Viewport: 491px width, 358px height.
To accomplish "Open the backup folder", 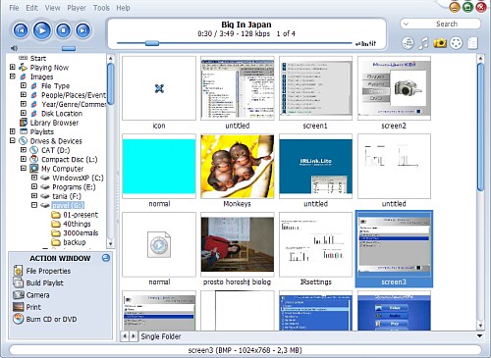I will (x=74, y=242).
